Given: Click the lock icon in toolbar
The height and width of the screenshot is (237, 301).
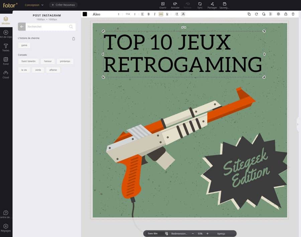Looking at the screenshot, I should tap(286, 14).
